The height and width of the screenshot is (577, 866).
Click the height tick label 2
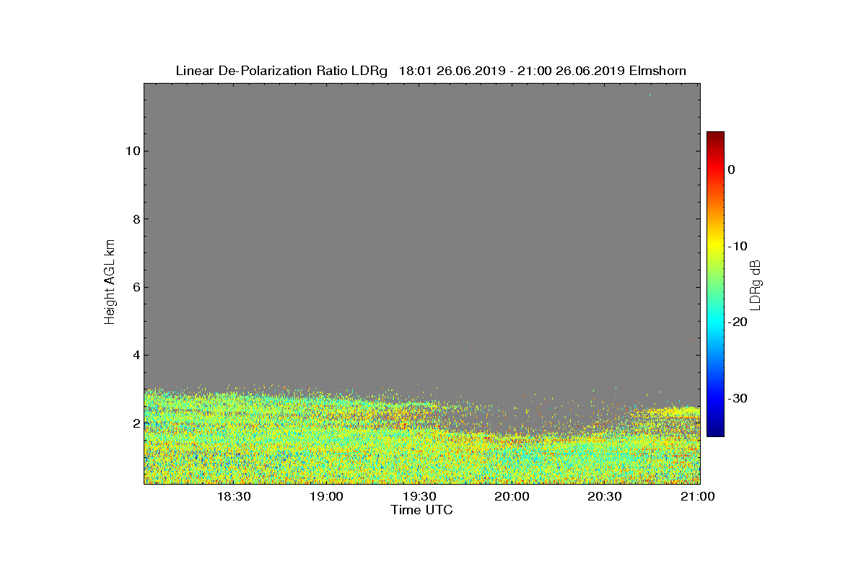[x=135, y=423]
